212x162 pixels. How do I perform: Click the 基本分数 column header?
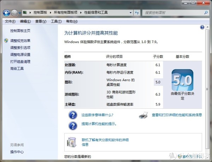[x=182, y=56]
